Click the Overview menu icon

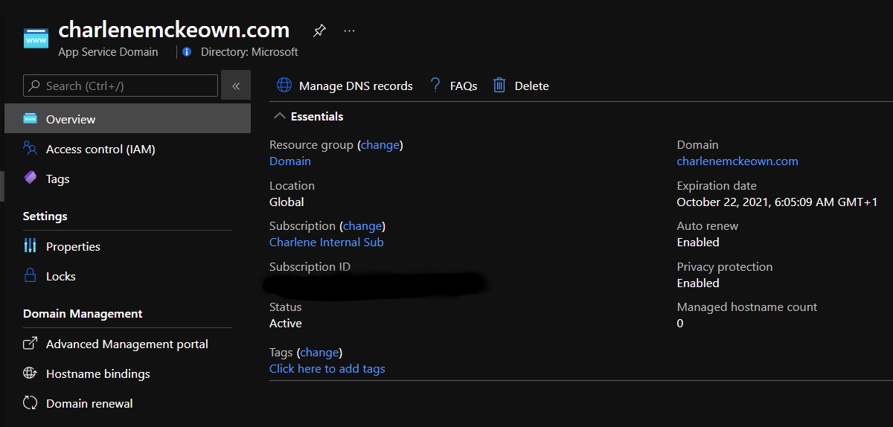tap(31, 119)
